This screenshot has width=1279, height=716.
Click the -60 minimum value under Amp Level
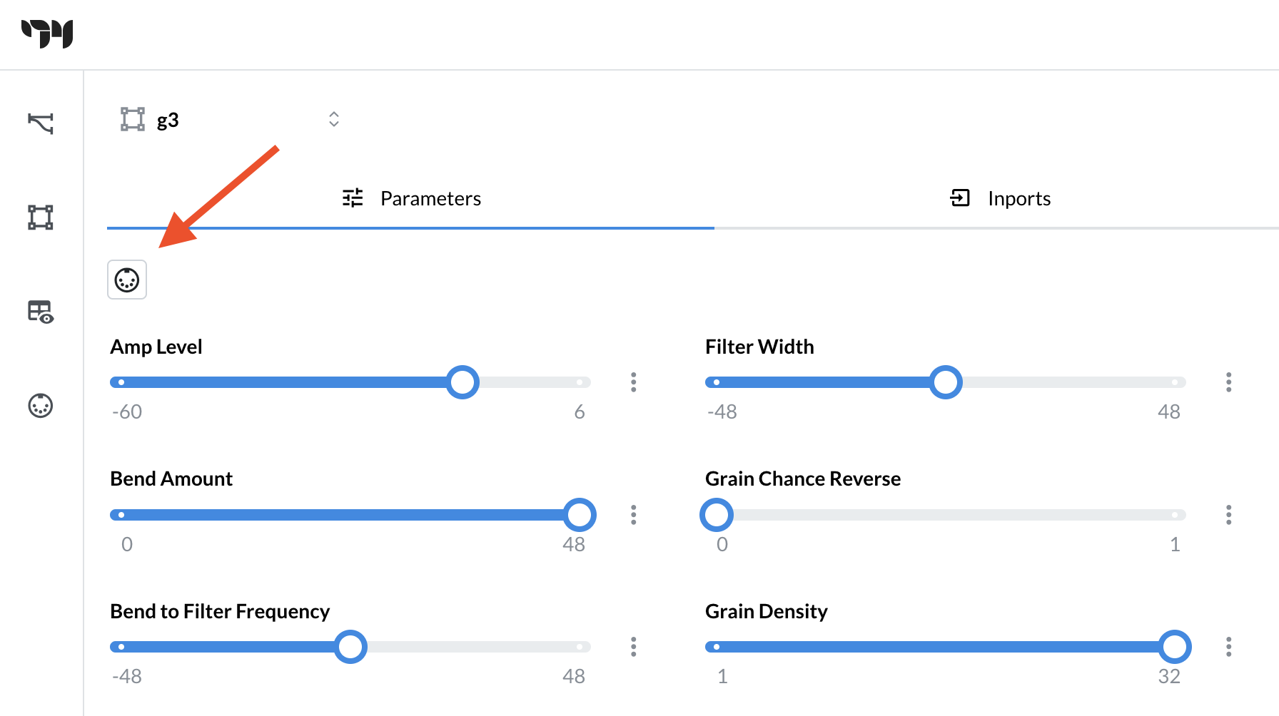pyautogui.click(x=127, y=411)
